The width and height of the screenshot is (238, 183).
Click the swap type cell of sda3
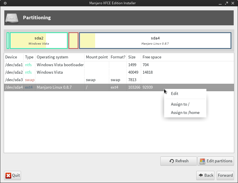[30, 80]
